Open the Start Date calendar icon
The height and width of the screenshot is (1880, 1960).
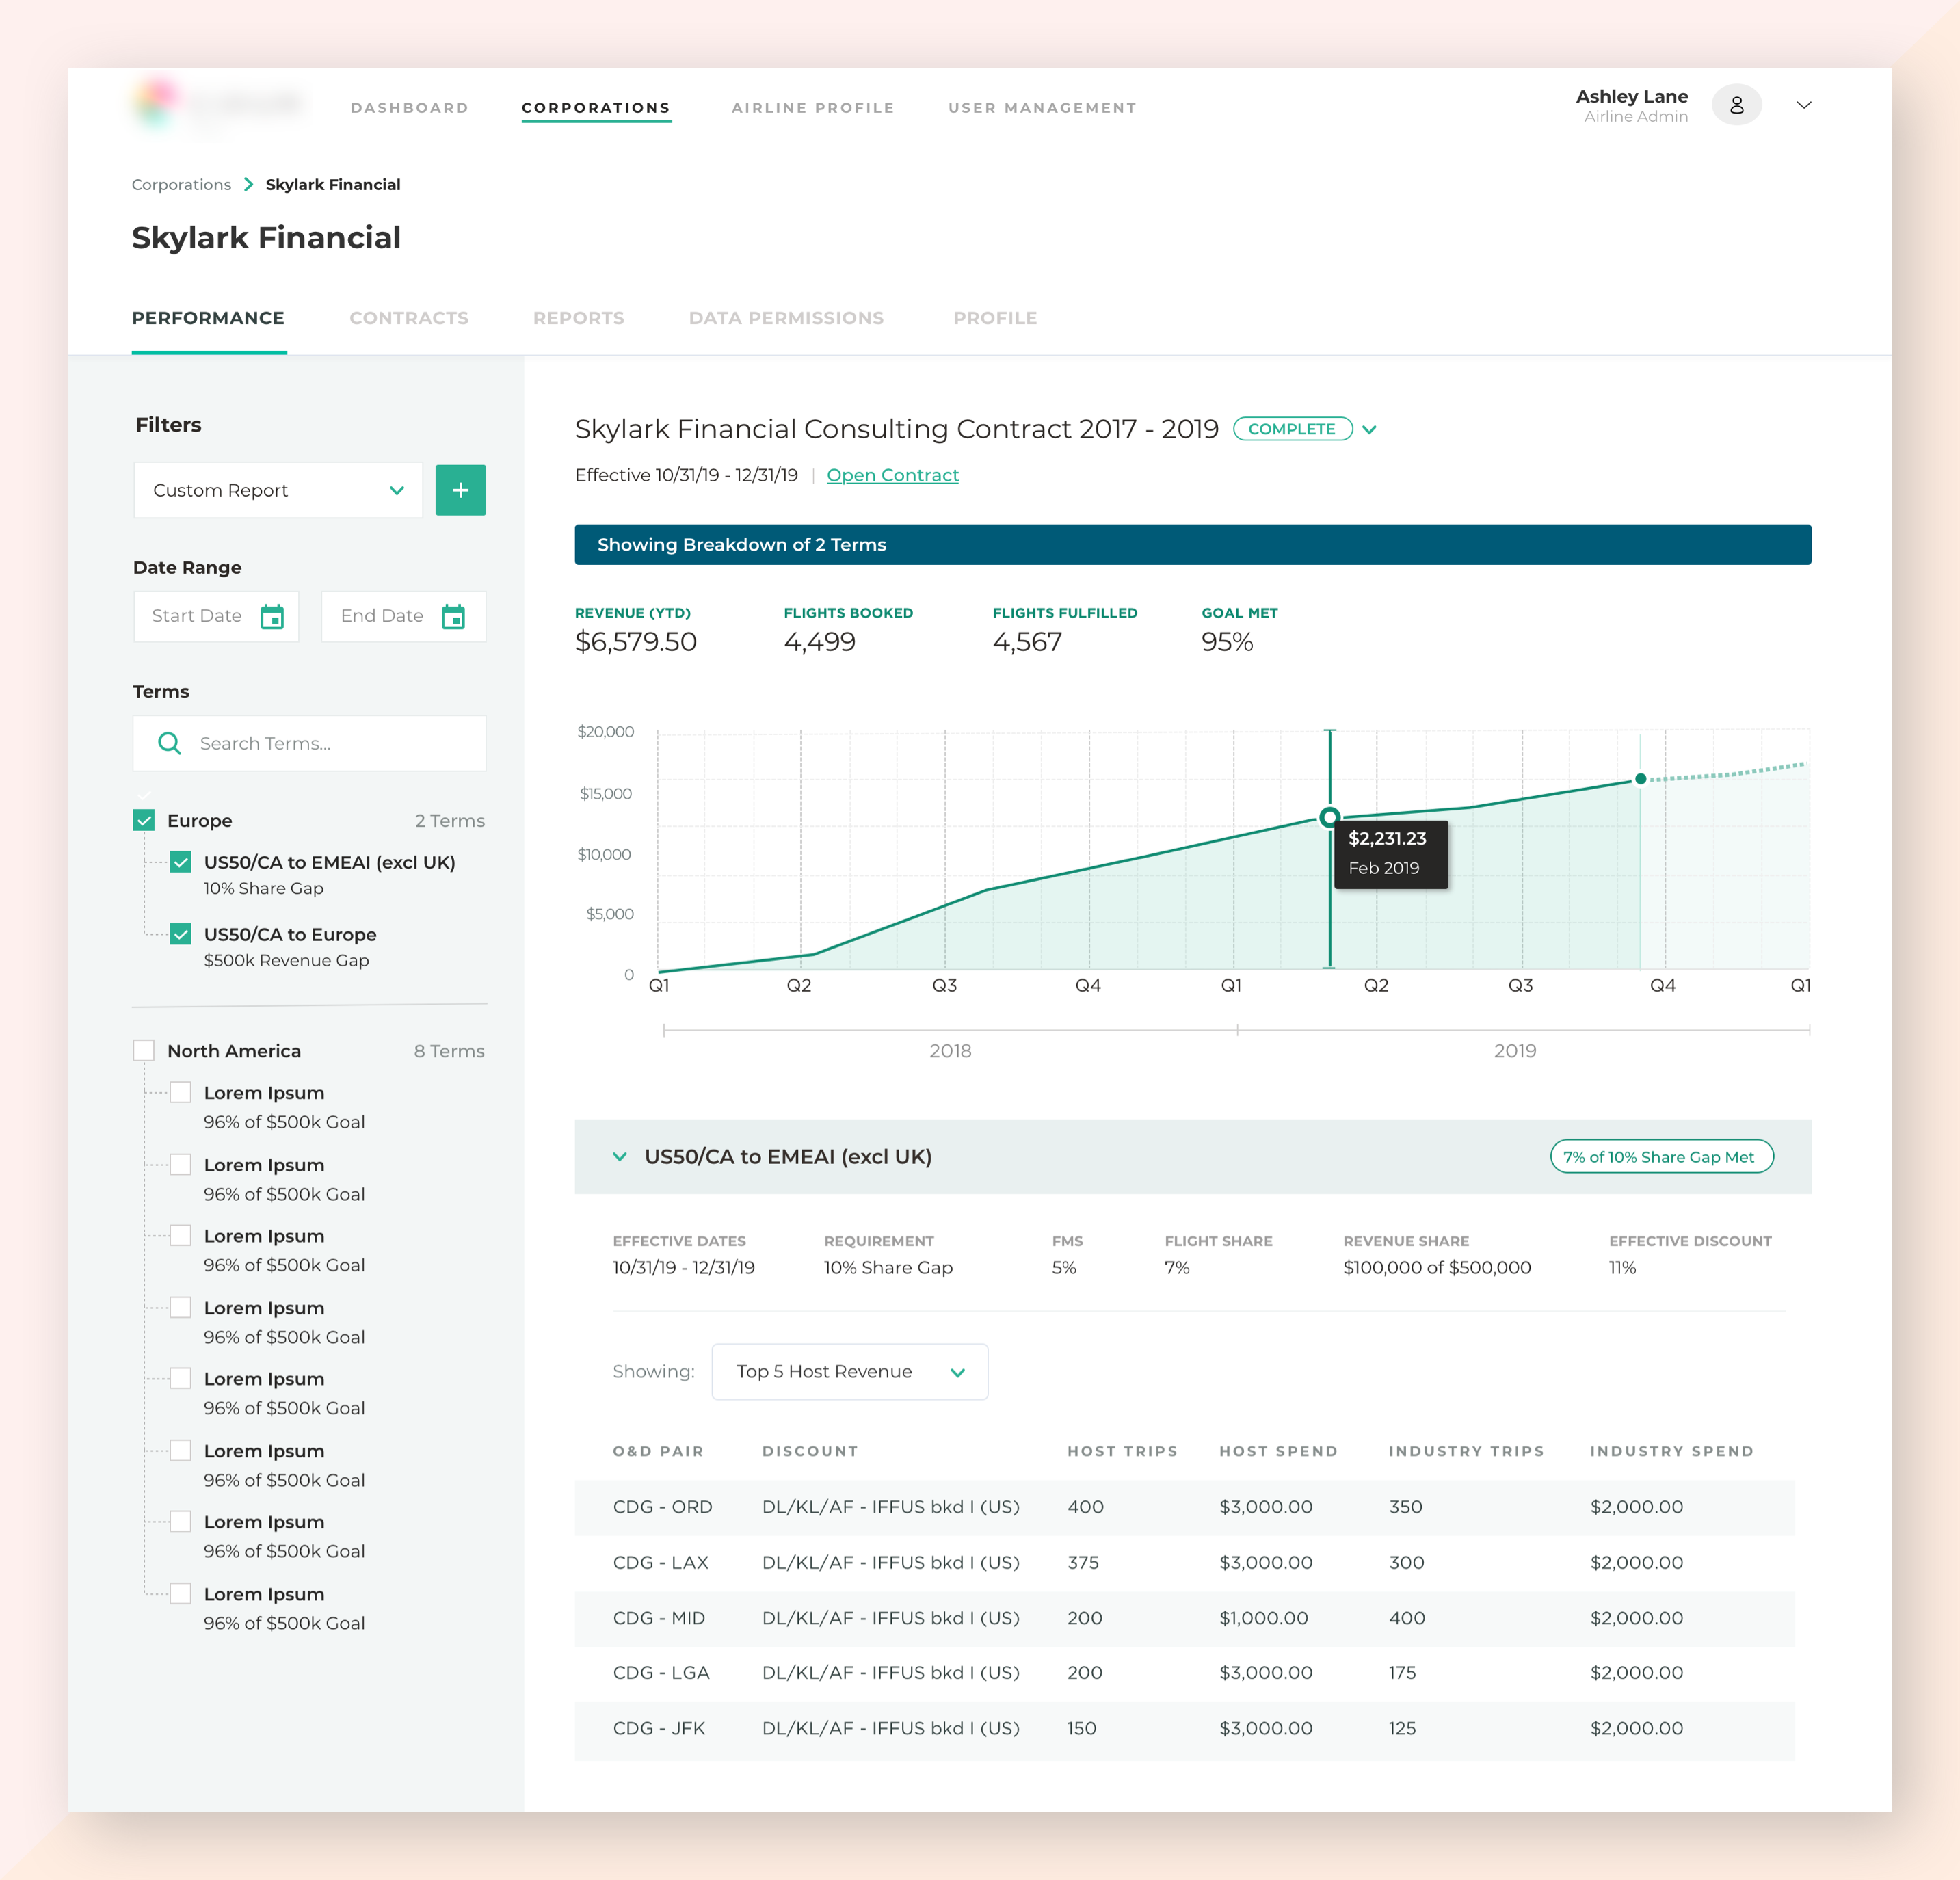(x=272, y=616)
